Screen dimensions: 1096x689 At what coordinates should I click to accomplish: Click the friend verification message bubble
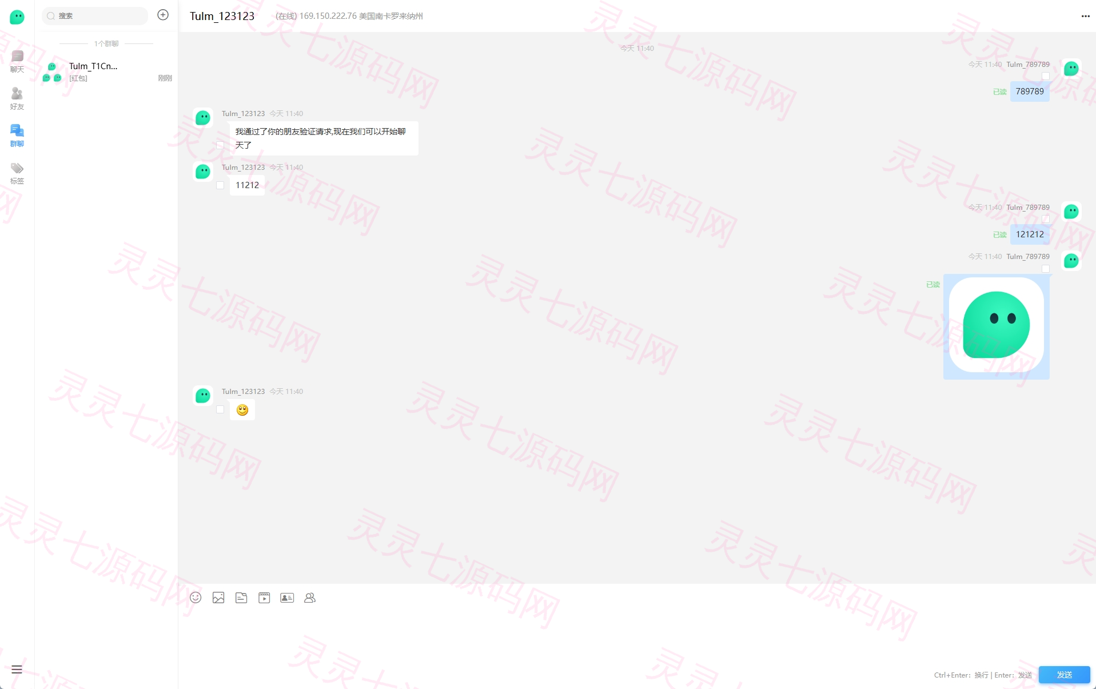[324, 138]
